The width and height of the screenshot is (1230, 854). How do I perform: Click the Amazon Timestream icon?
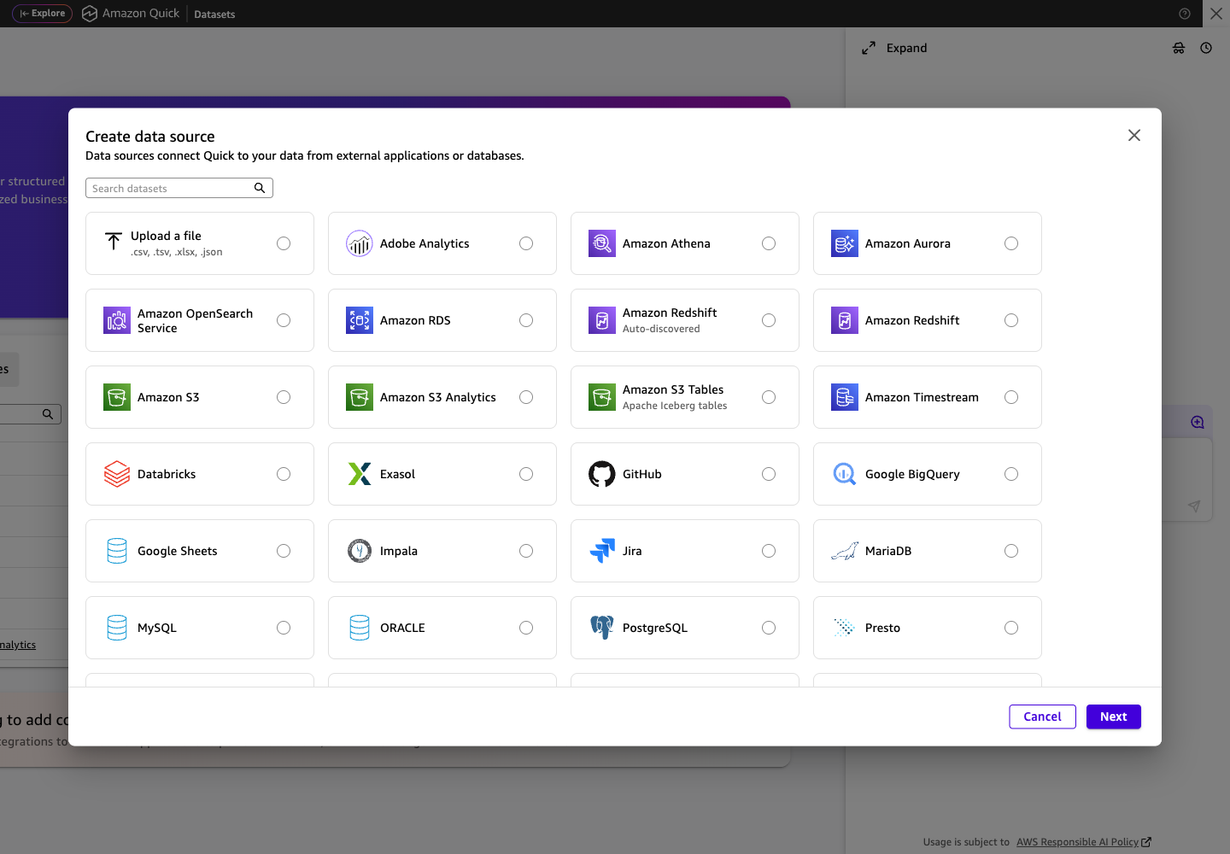845,397
